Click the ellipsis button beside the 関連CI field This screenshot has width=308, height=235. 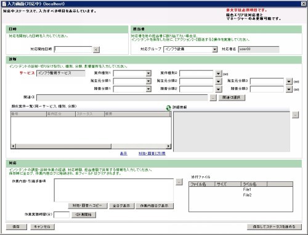coord(213,97)
